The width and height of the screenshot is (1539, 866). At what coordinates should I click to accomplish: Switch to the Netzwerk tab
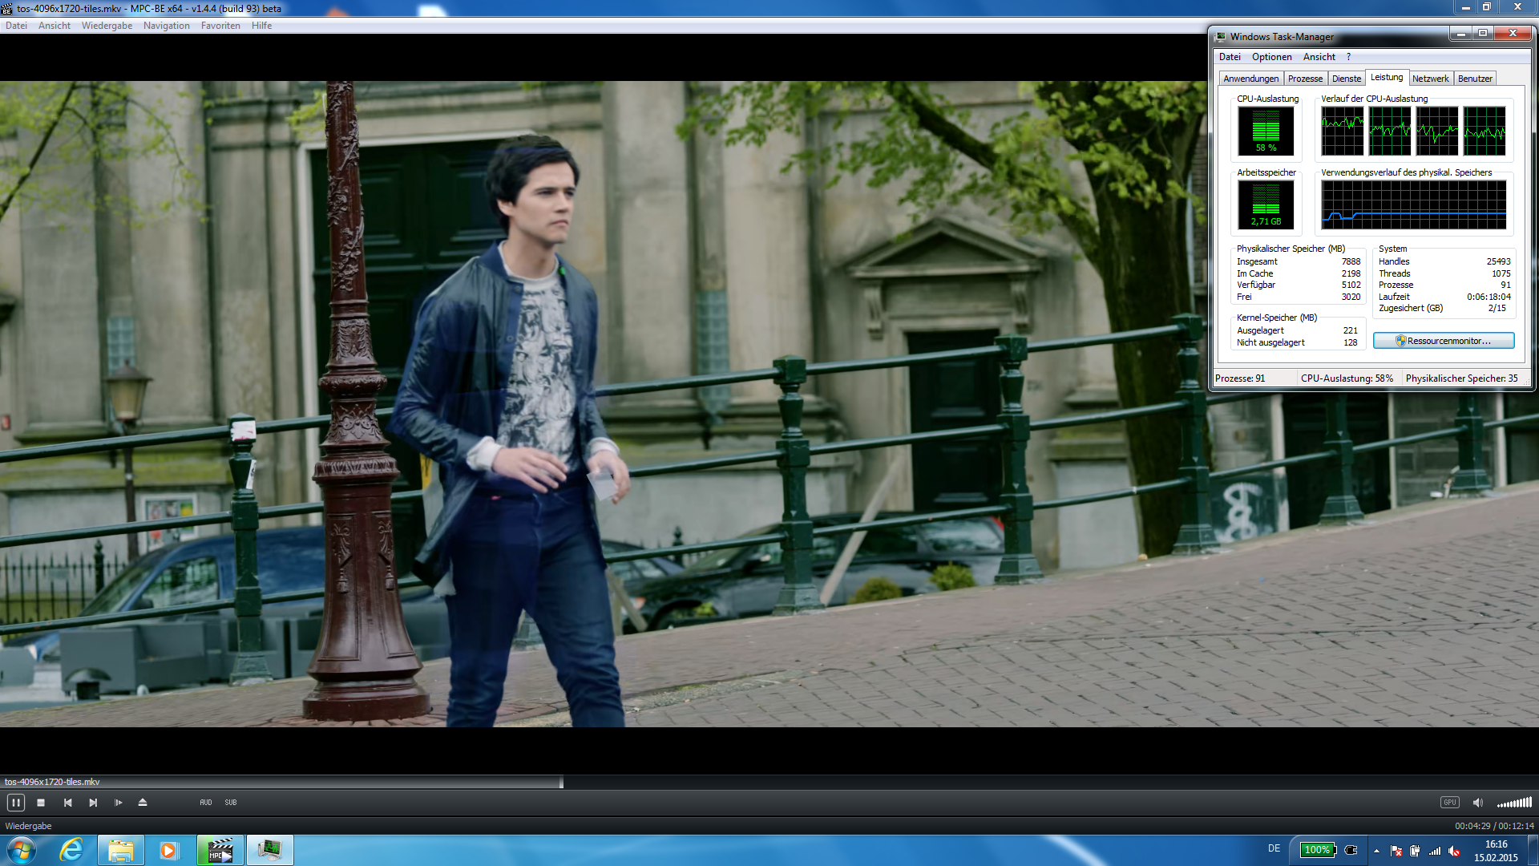coord(1430,79)
